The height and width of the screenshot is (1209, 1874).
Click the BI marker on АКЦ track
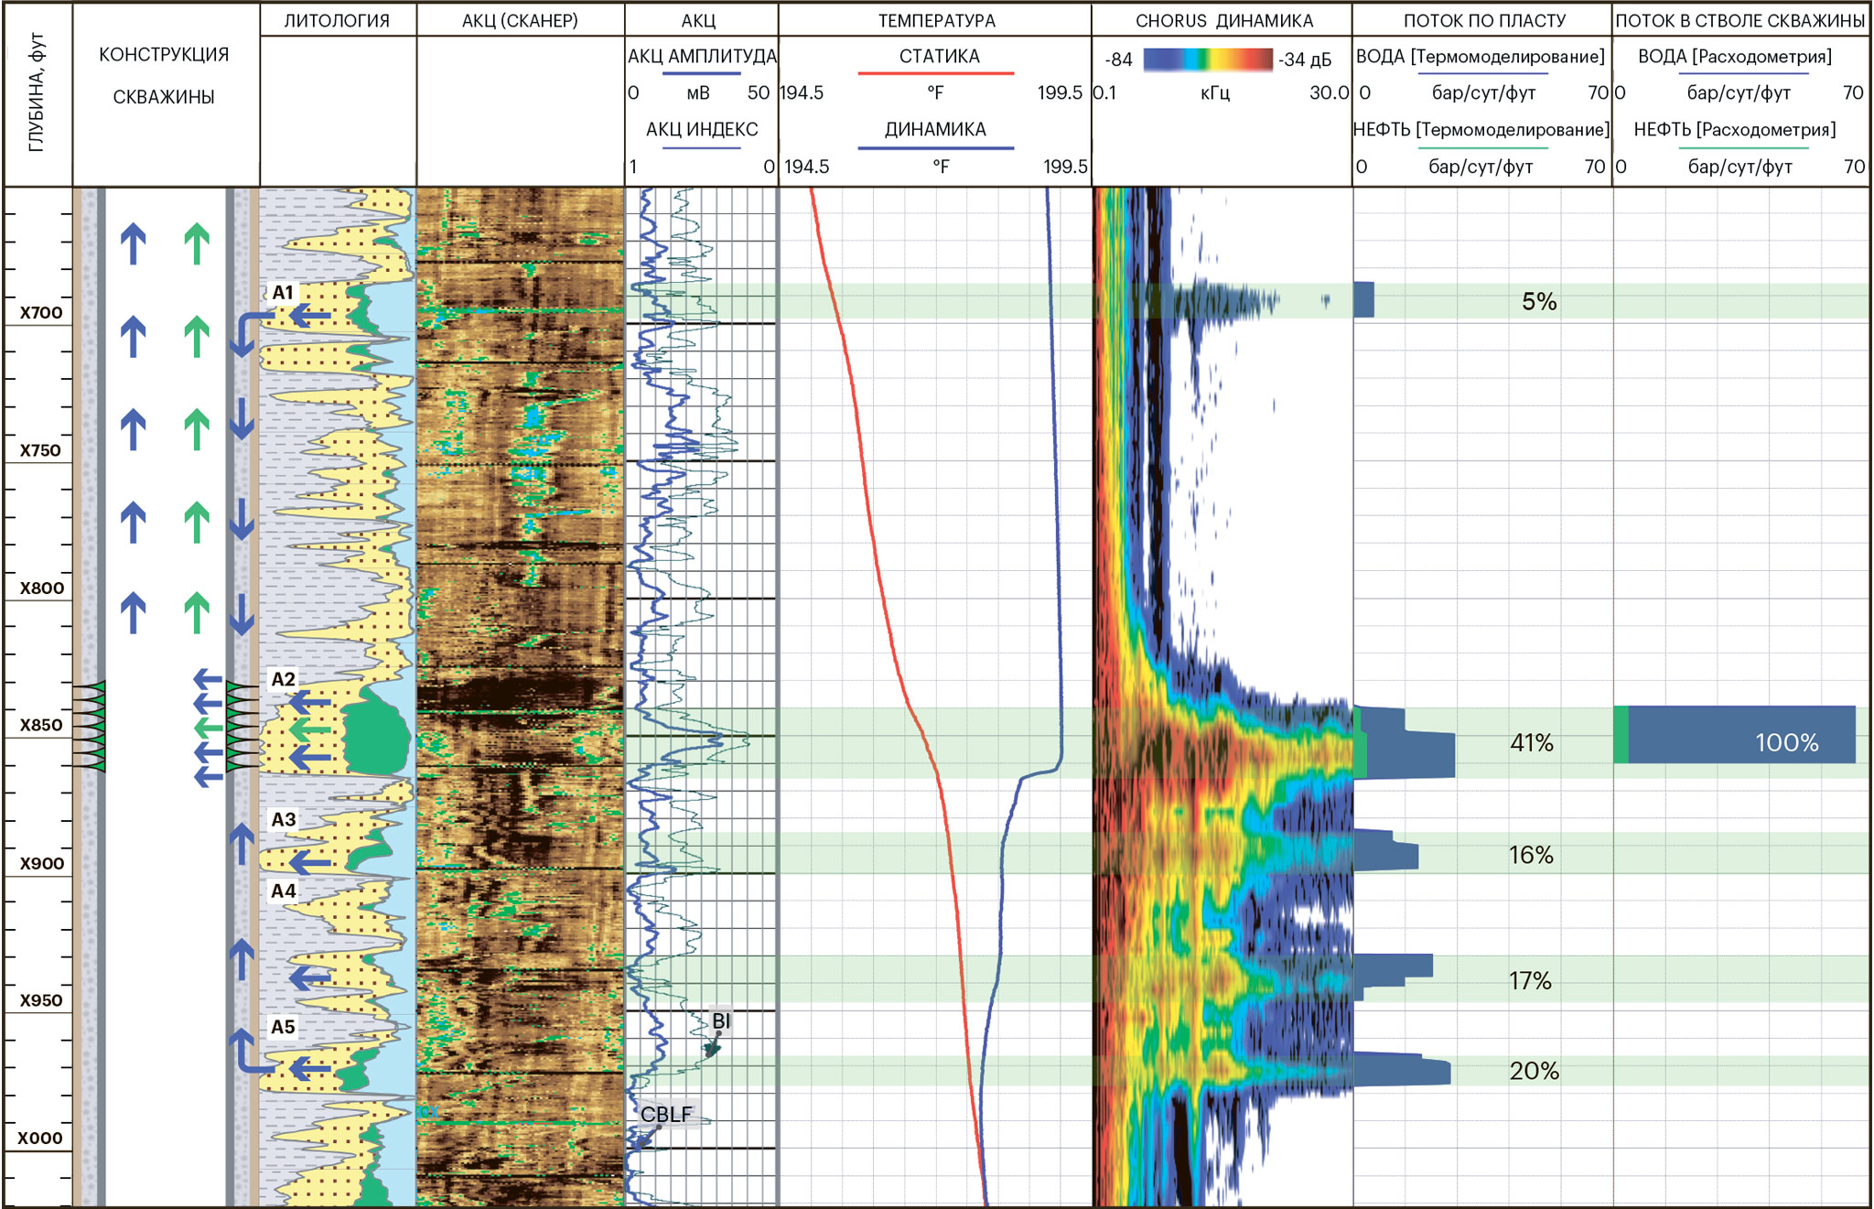(721, 1021)
